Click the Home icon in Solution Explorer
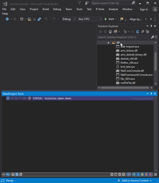 tap(110, 32)
